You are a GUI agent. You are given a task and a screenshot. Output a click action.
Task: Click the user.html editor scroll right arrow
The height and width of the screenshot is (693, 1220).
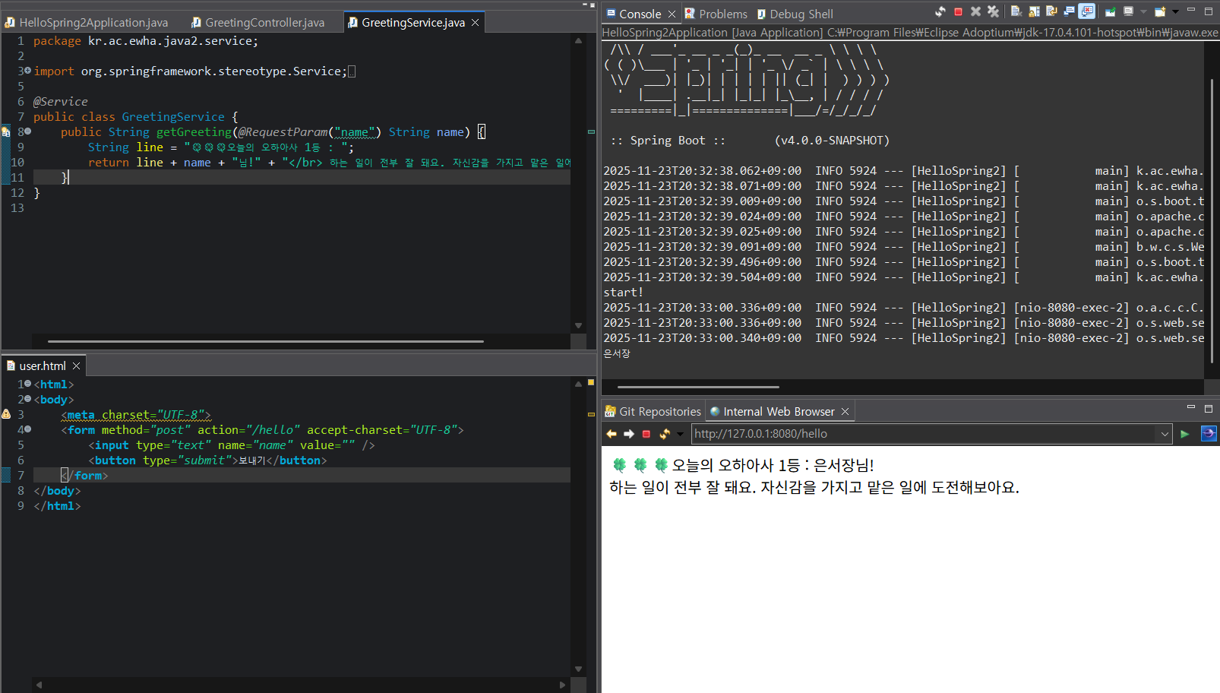pos(562,685)
